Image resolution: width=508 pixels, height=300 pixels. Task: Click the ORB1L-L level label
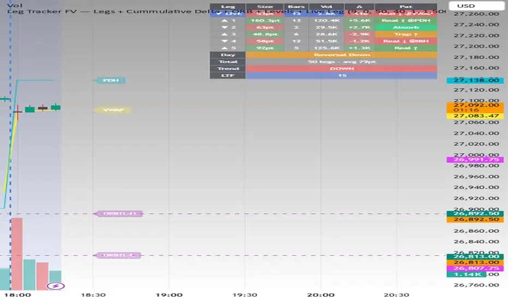[x=117, y=255]
